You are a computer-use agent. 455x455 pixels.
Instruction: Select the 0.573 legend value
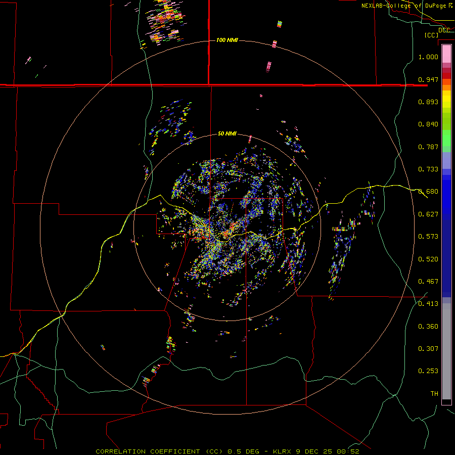point(428,237)
